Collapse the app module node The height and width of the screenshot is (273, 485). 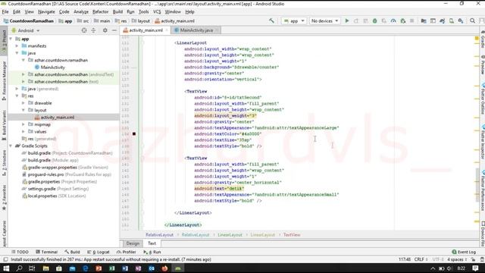11,39
